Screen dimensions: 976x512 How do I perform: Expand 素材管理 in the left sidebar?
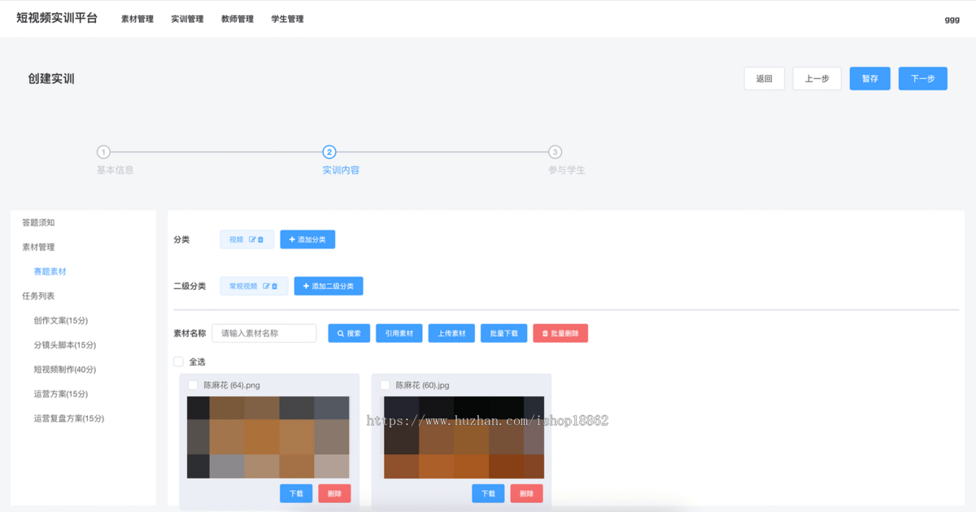coord(38,247)
